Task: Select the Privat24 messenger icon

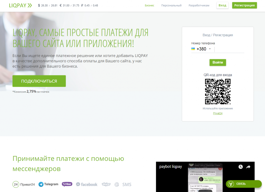Action: pos(24,184)
